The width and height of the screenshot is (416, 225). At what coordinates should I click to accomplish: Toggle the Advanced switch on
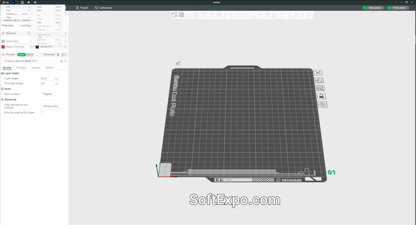tap(57, 55)
